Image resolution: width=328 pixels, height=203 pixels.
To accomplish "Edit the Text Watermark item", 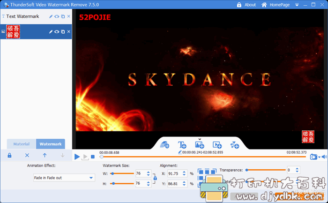I will click(51, 16).
